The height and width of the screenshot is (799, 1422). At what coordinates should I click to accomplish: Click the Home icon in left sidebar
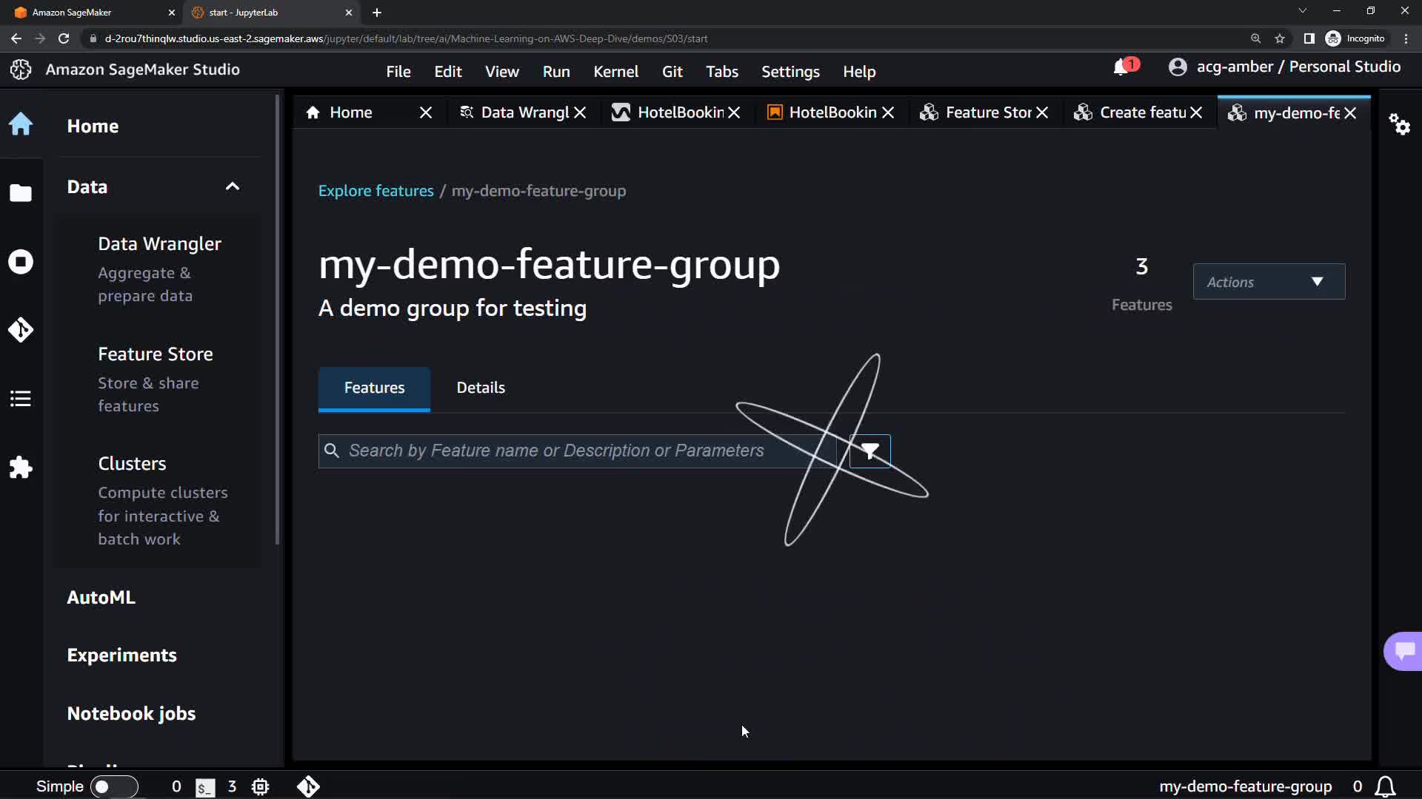point(21,124)
